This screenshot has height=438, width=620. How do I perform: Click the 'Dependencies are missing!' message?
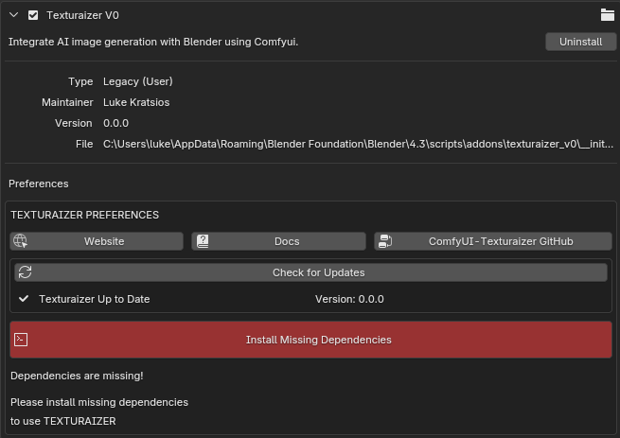(x=77, y=376)
